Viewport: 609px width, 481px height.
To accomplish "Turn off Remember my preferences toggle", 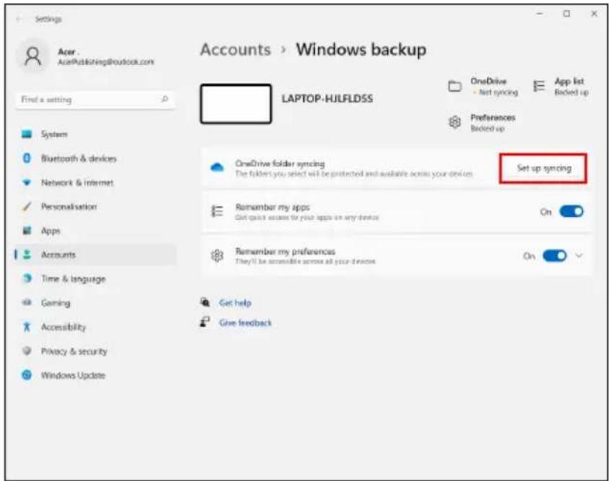I will click(x=555, y=256).
